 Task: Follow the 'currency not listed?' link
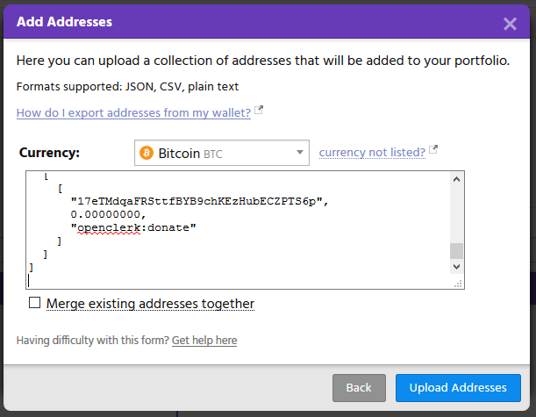[x=372, y=153]
